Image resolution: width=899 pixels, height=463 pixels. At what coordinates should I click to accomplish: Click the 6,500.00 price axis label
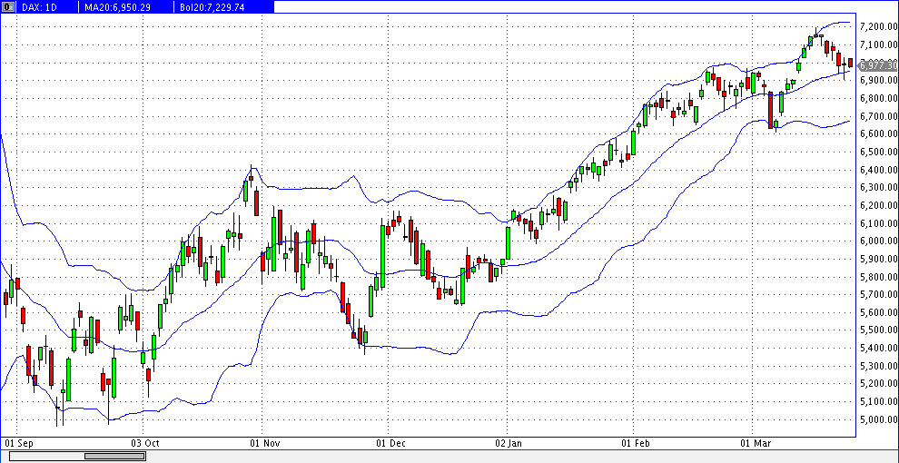point(878,152)
